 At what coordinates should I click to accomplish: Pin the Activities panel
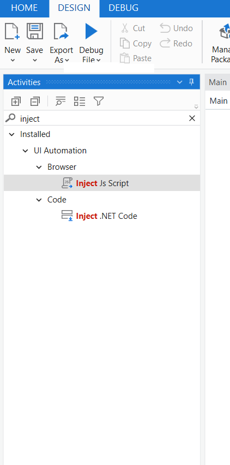click(191, 82)
